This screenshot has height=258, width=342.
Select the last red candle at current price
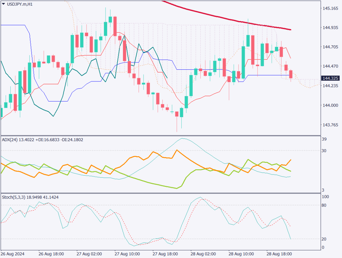point(291,74)
